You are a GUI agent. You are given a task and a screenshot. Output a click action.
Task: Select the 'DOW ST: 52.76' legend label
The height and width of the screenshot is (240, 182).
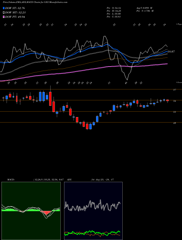[15, 8]
